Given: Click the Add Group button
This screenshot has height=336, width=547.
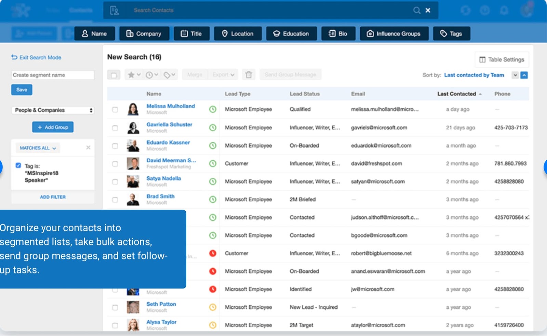Looking at the screenshot, I should click(53, 127).
